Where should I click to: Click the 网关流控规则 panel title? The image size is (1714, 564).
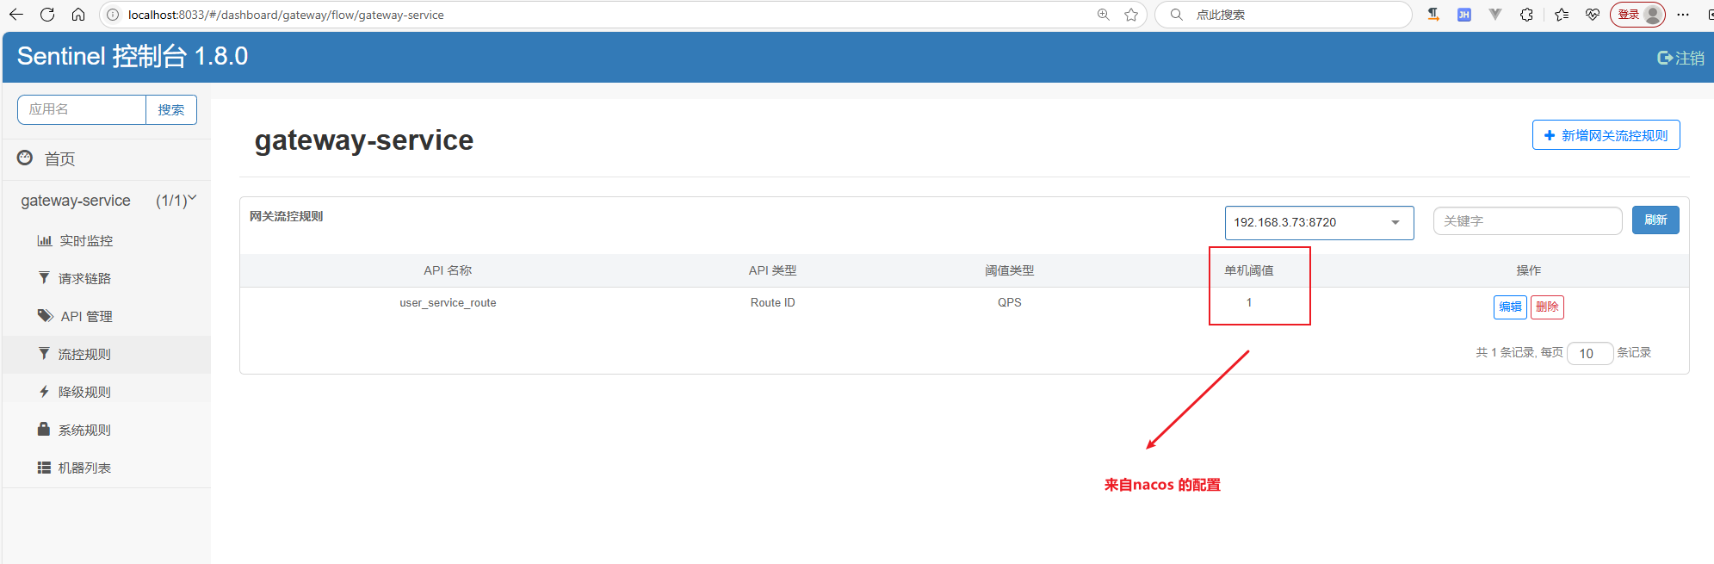click(286, 217)
